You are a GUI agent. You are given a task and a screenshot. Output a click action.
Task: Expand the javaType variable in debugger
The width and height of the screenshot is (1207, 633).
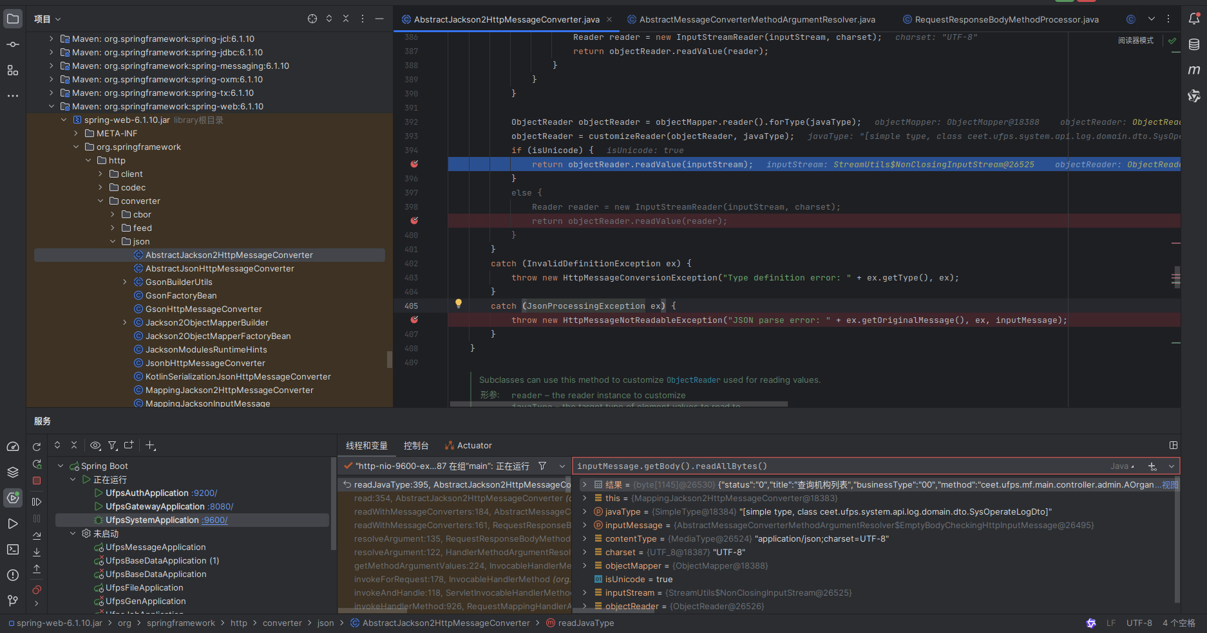click(x=584, y=511)
